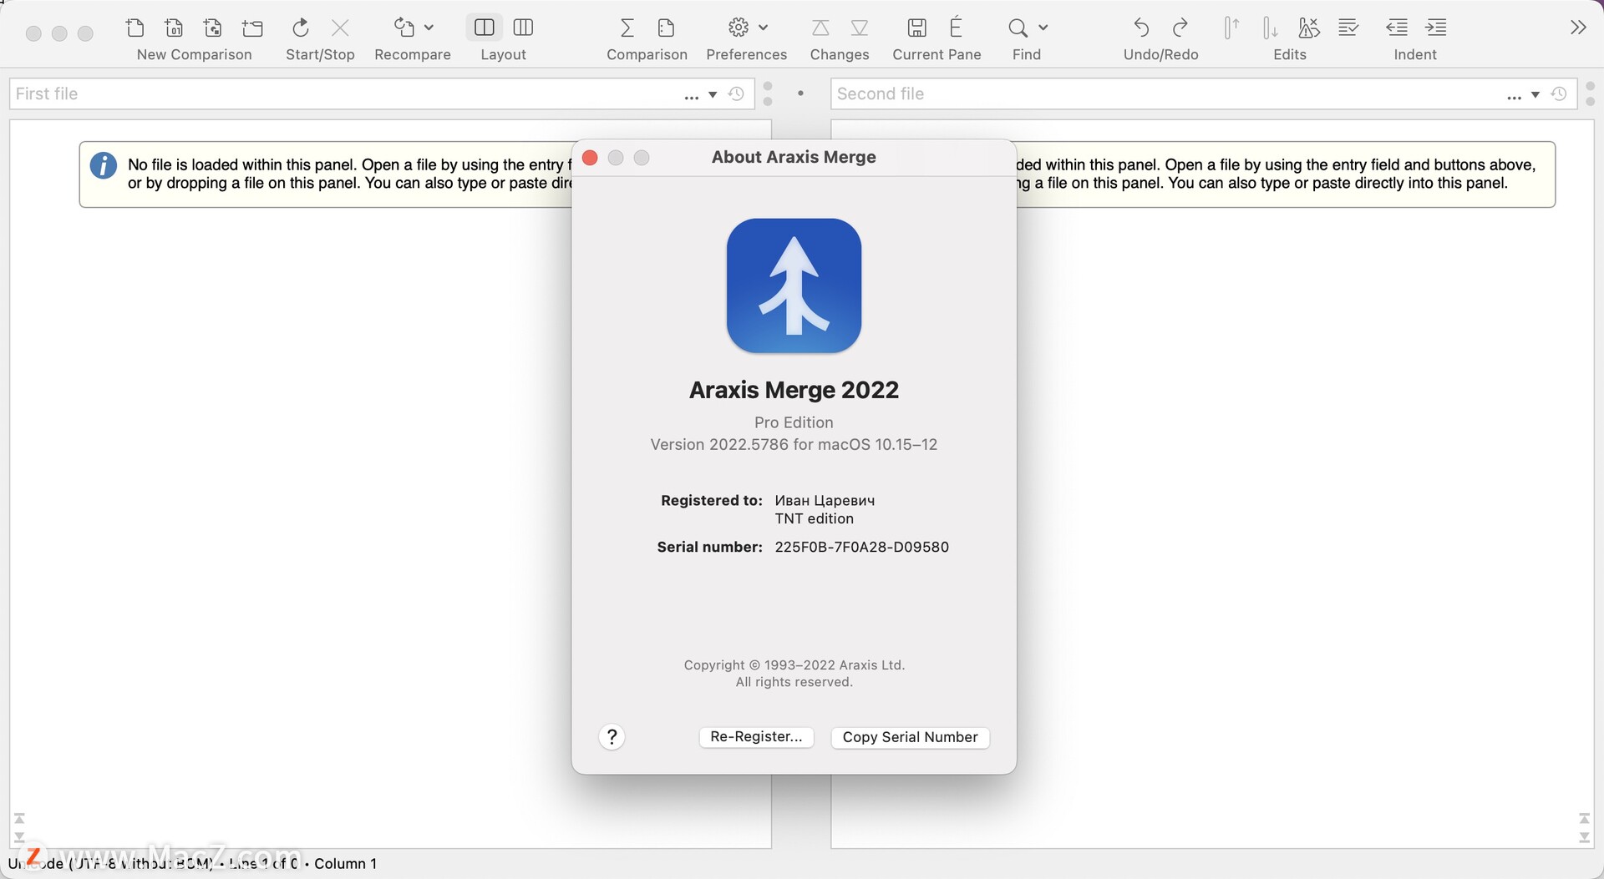Create a new binary comparison
This screenshot has height=879, width=1604.
click(174, 28)
